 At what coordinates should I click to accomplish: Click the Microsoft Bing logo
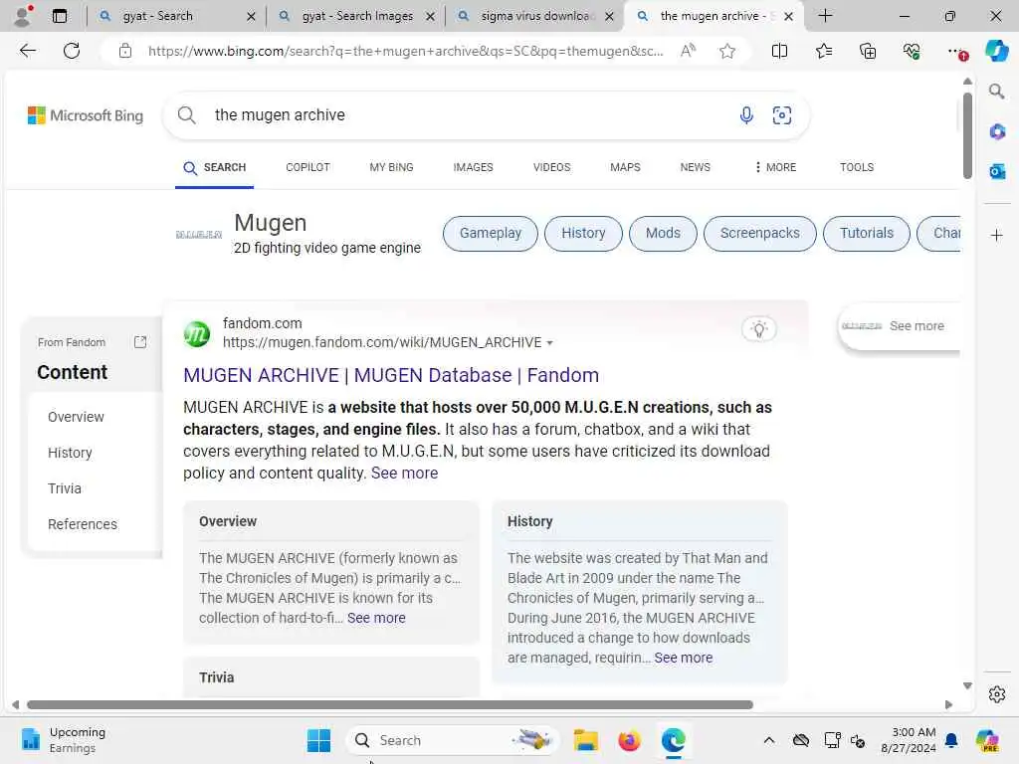86,115
